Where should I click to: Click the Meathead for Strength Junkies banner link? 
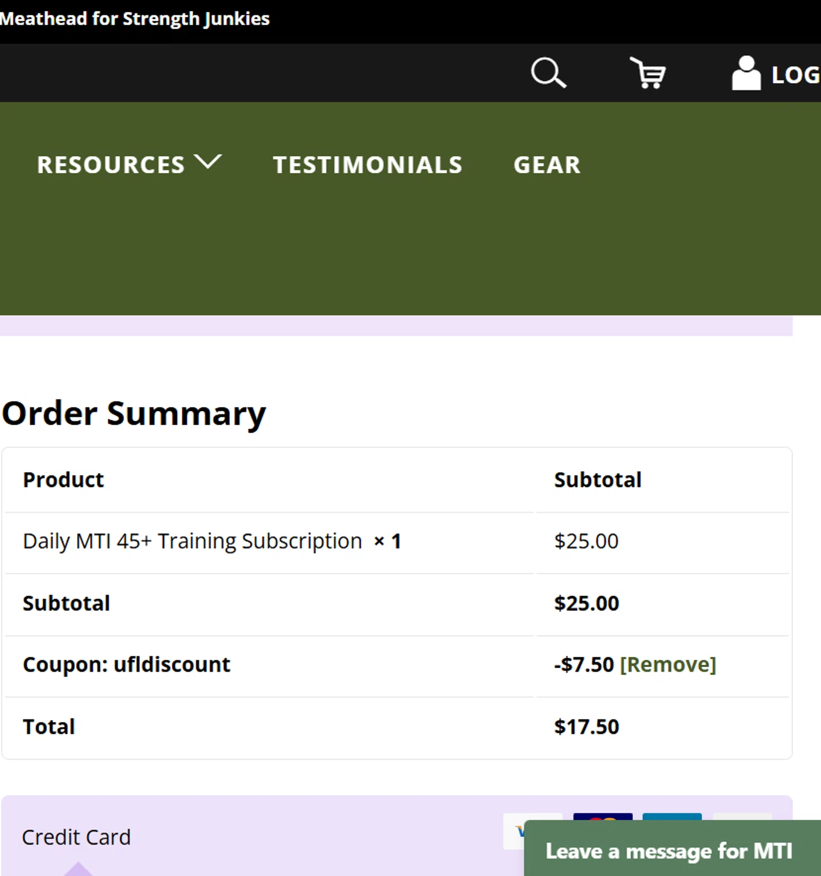[x=134, y=19]
